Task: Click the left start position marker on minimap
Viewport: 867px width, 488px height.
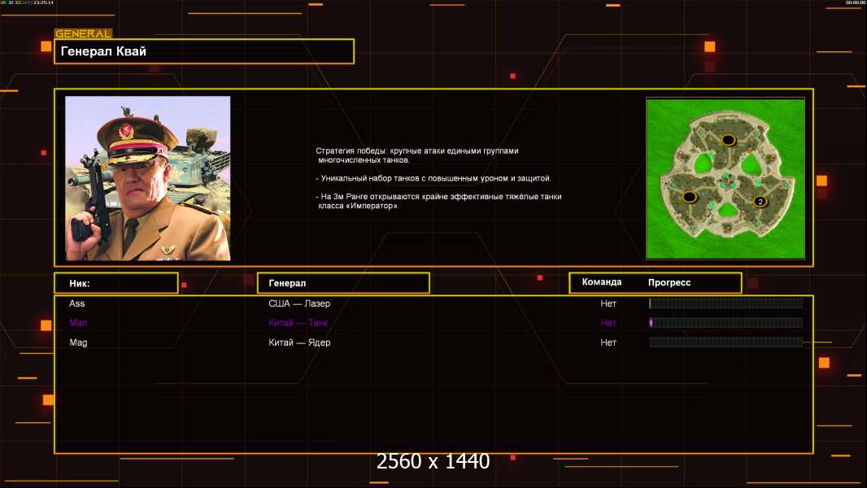Action: pyautogui.click(x=690, y=197)
